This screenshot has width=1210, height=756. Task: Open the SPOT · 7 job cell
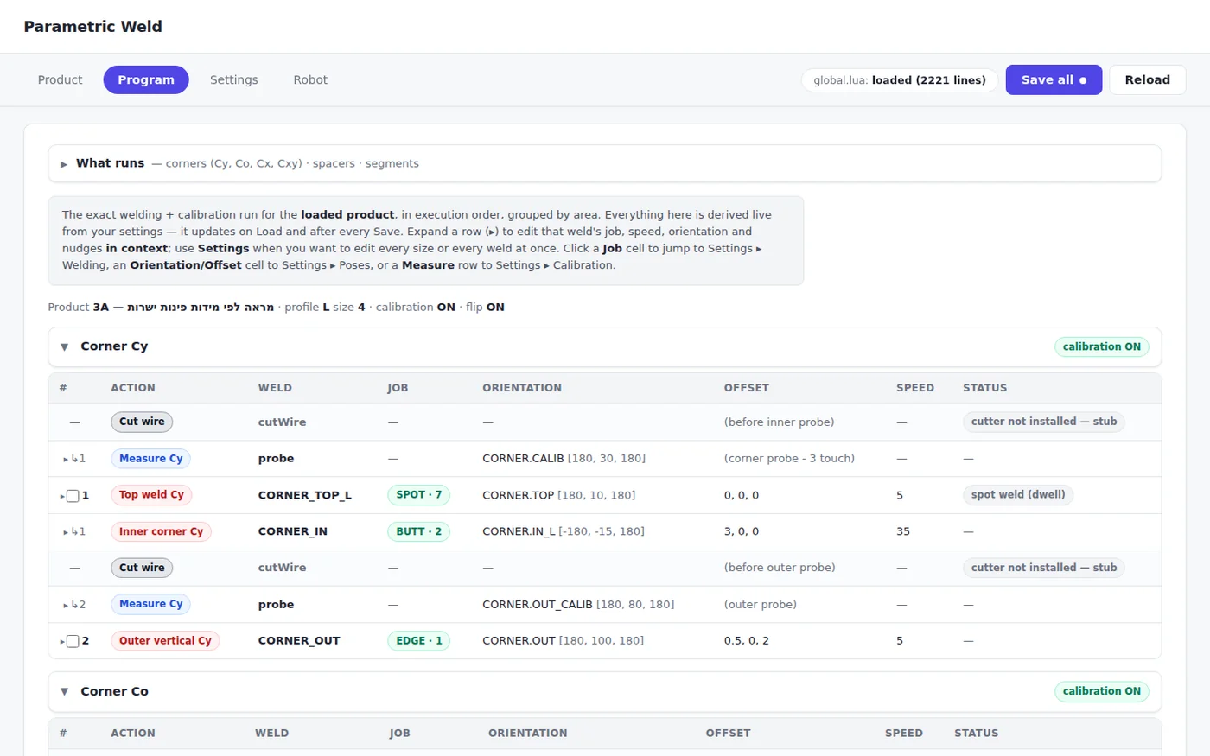pos(418,495)
